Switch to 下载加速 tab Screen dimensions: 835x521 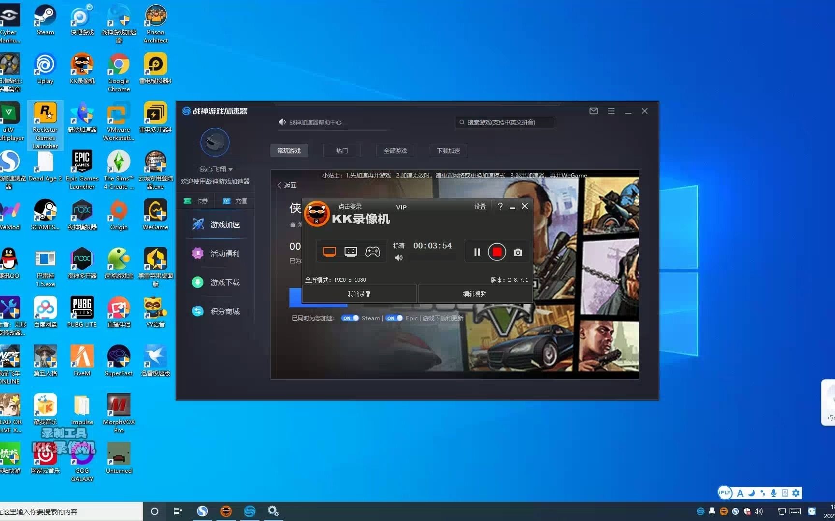pos(448,151)
